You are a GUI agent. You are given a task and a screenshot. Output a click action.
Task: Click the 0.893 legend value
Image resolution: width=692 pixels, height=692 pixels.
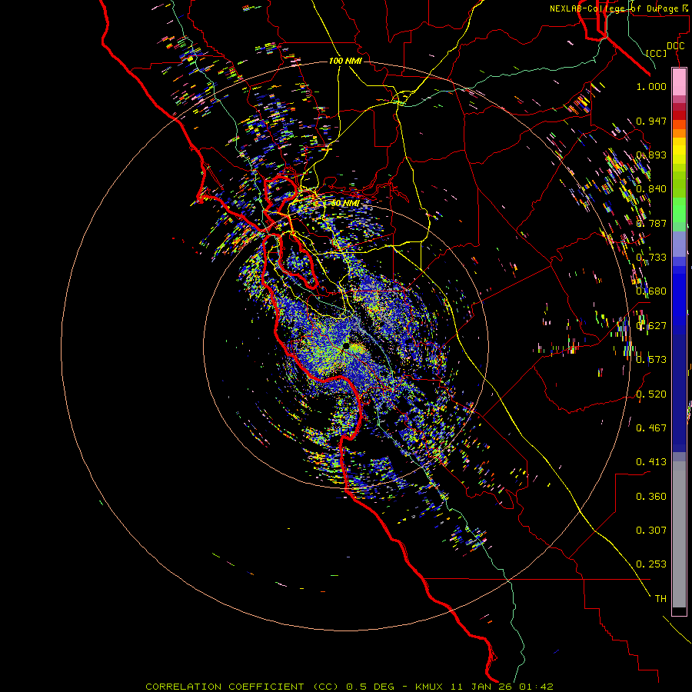(x=651, y=155)
